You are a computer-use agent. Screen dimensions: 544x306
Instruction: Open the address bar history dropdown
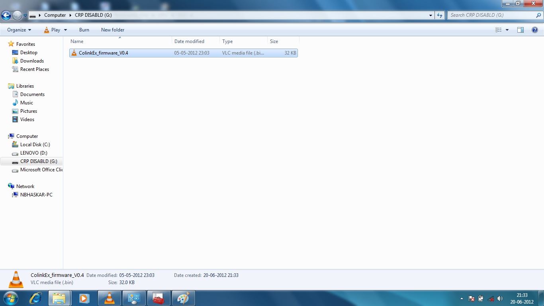(431, 15)
